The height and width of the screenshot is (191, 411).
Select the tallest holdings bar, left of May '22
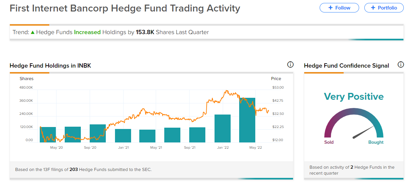pyautogui.click(x=247, y=120)
